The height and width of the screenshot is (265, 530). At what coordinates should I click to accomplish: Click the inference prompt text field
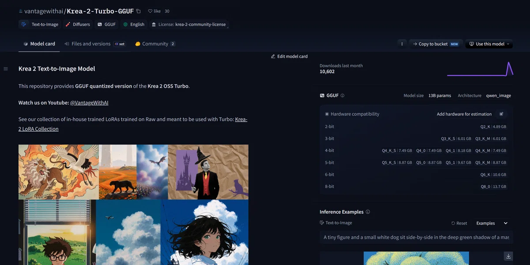point(416,237)
